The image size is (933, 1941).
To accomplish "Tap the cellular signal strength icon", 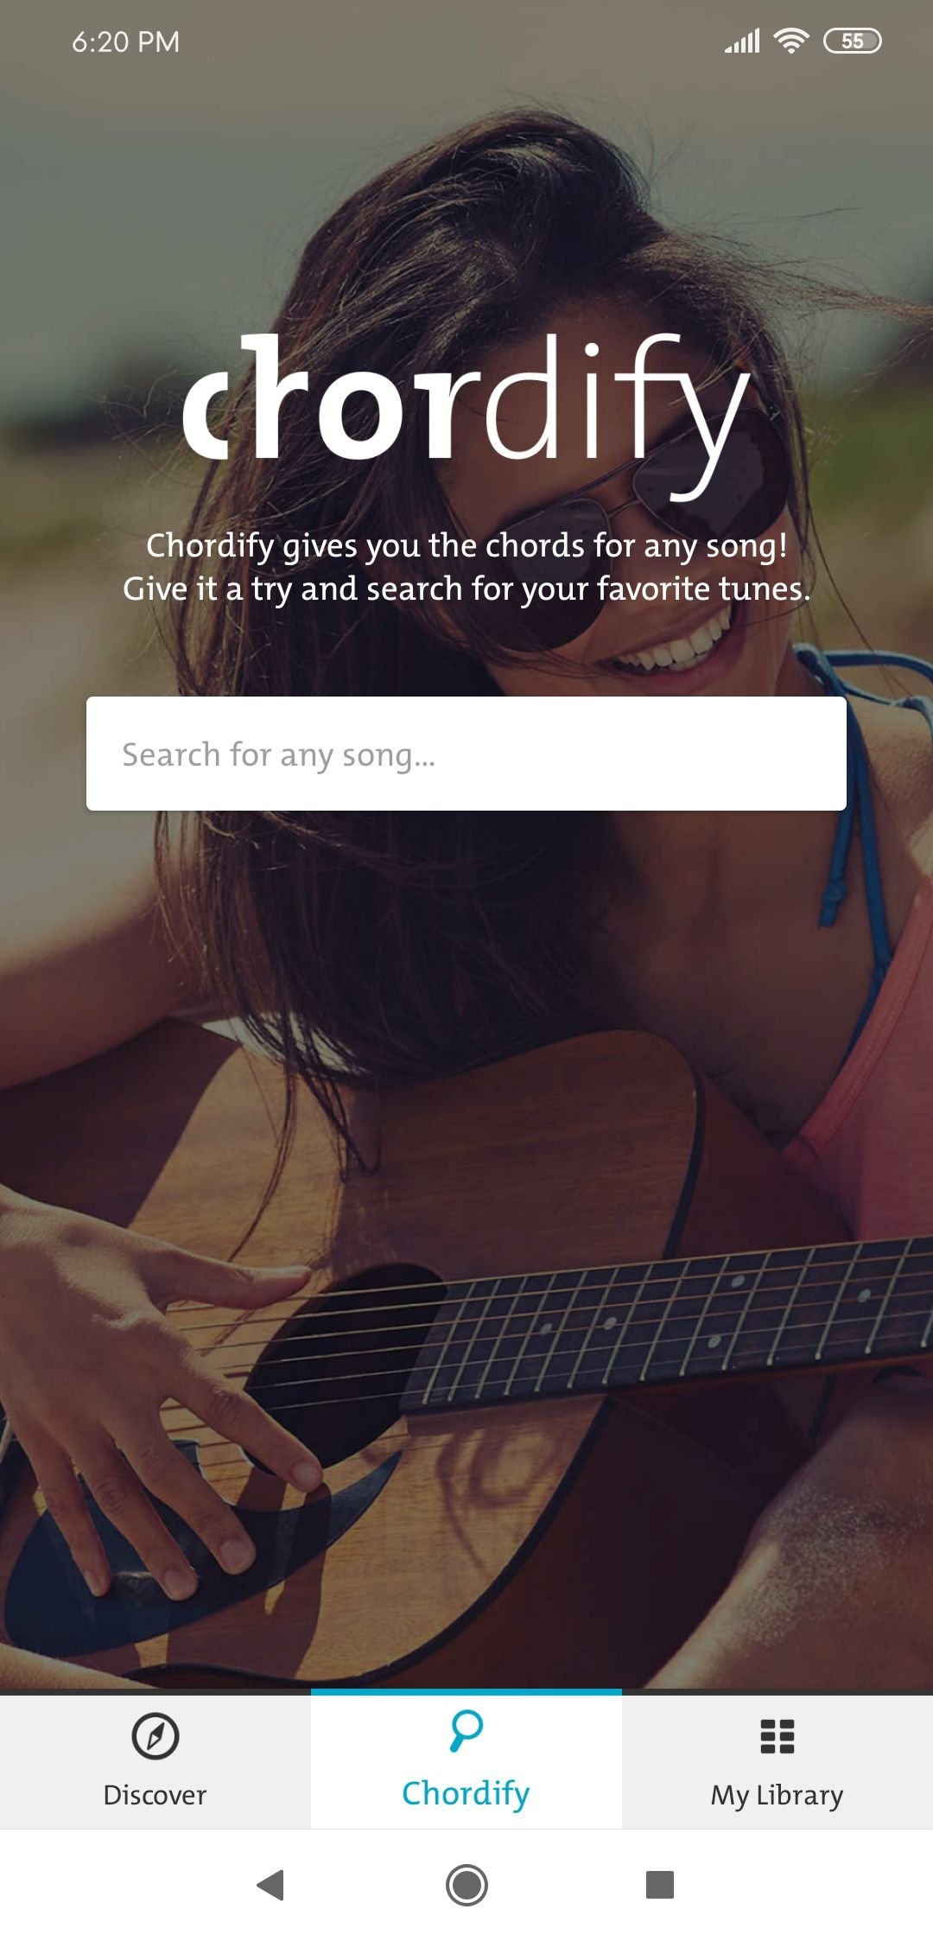I will [742, 41].
